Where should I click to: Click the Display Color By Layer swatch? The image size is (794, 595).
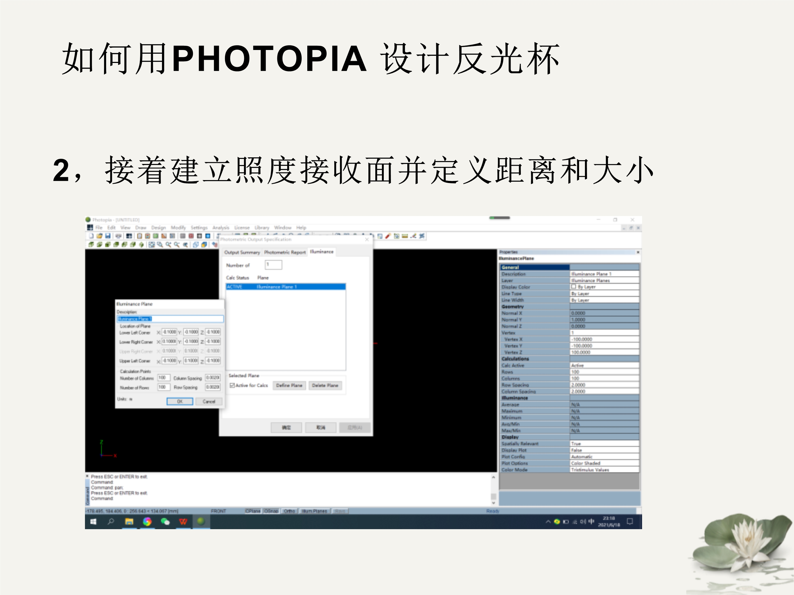[574, 287]
